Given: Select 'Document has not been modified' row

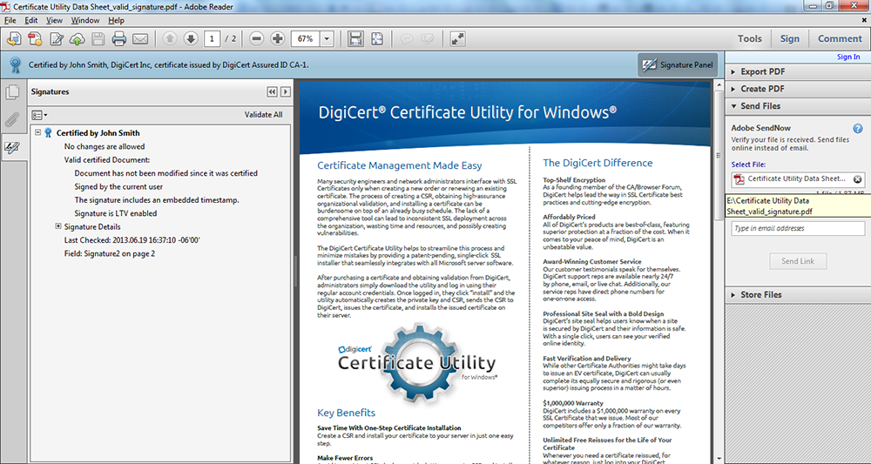Looking at the screenshot, I should pyautogui.click(x=166, y=173).
